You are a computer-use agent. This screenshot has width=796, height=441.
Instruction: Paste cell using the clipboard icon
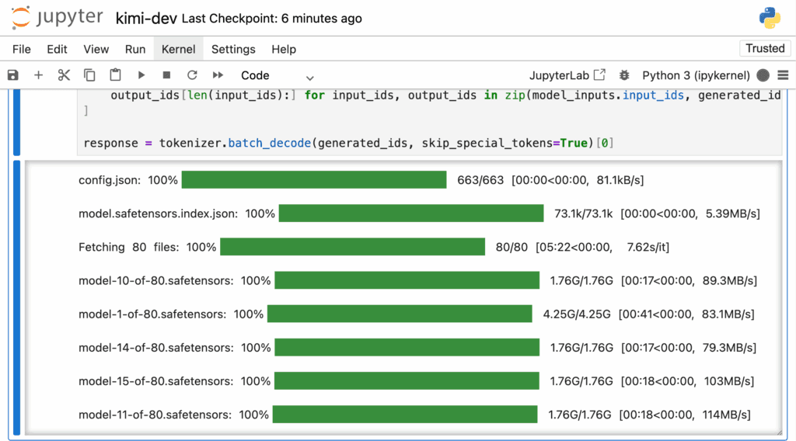click(x=115, y=75)
